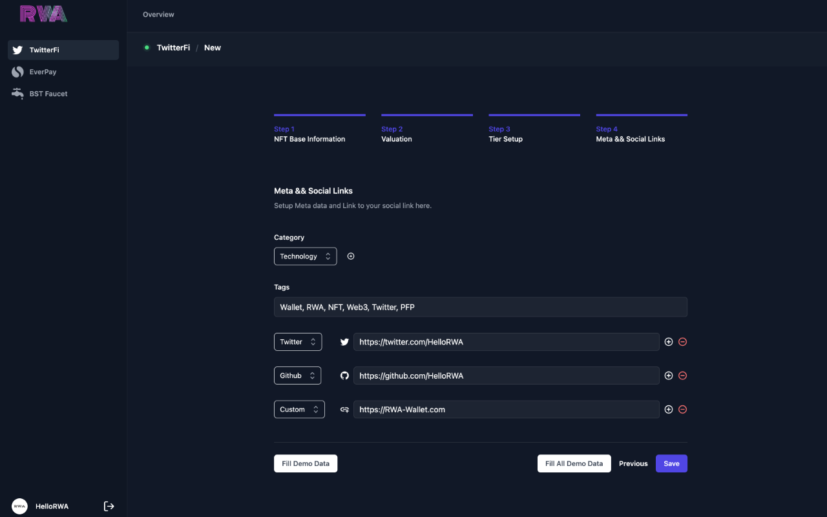
Task: Open EverPay from the sidebar
Action: tap(17, 71)
